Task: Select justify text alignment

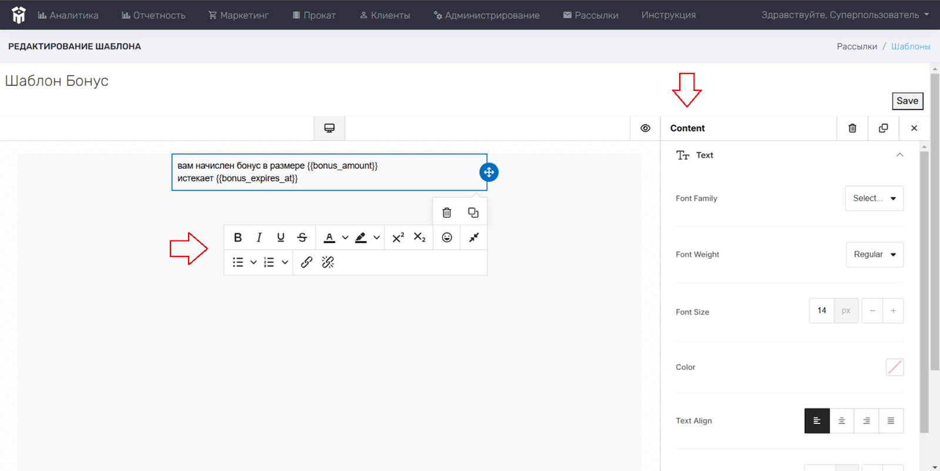Action: (x=891, y=421)
